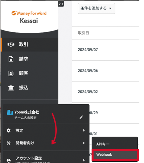The image size is (144, 163).
Task: Click チーム名未設定 text
Action: point(26,118)
